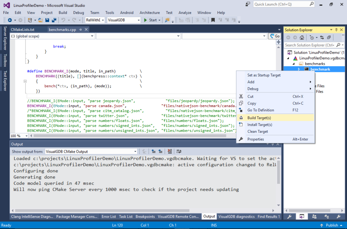Image resolution: width=347 pixels, height=229 pixels.
Task: Click the Save All toolbar icon
Action: click(x=54, y=20)
